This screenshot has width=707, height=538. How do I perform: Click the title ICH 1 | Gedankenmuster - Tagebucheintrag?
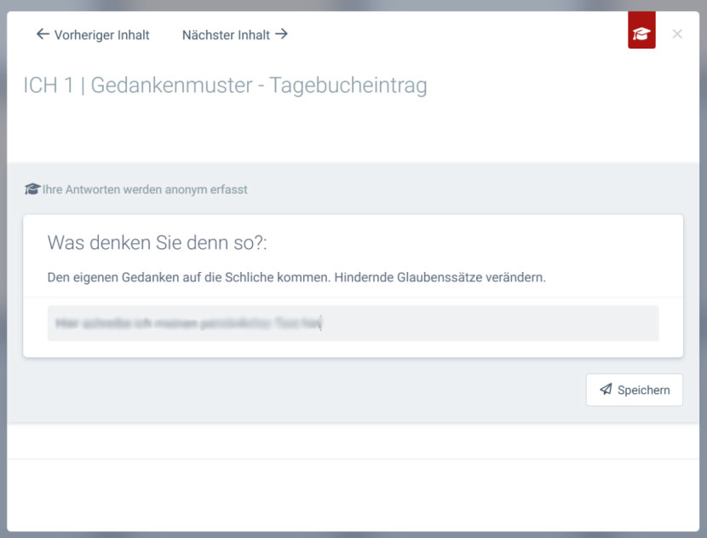[x=225, y=85]
